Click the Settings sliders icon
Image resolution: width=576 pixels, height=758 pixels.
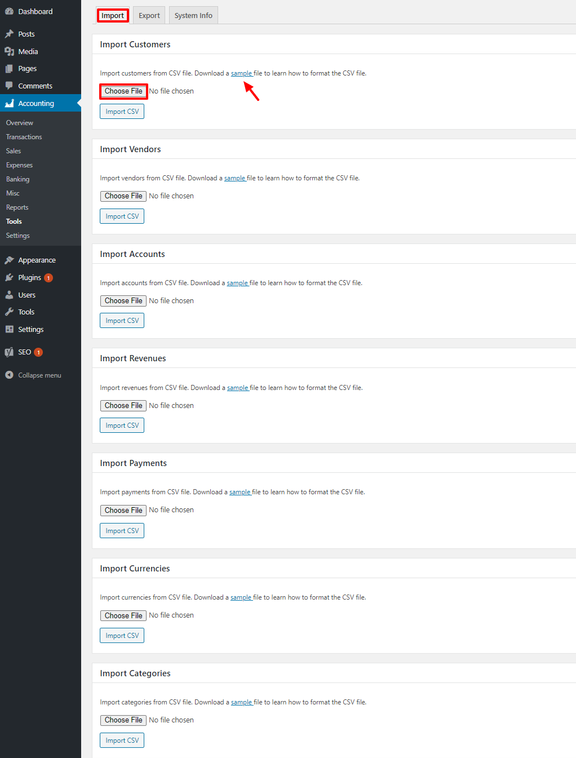pos(9,329)
